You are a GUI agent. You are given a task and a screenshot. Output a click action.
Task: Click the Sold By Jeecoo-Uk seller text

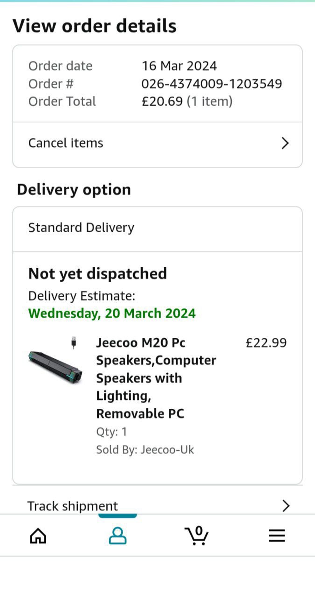coord(145,450)
